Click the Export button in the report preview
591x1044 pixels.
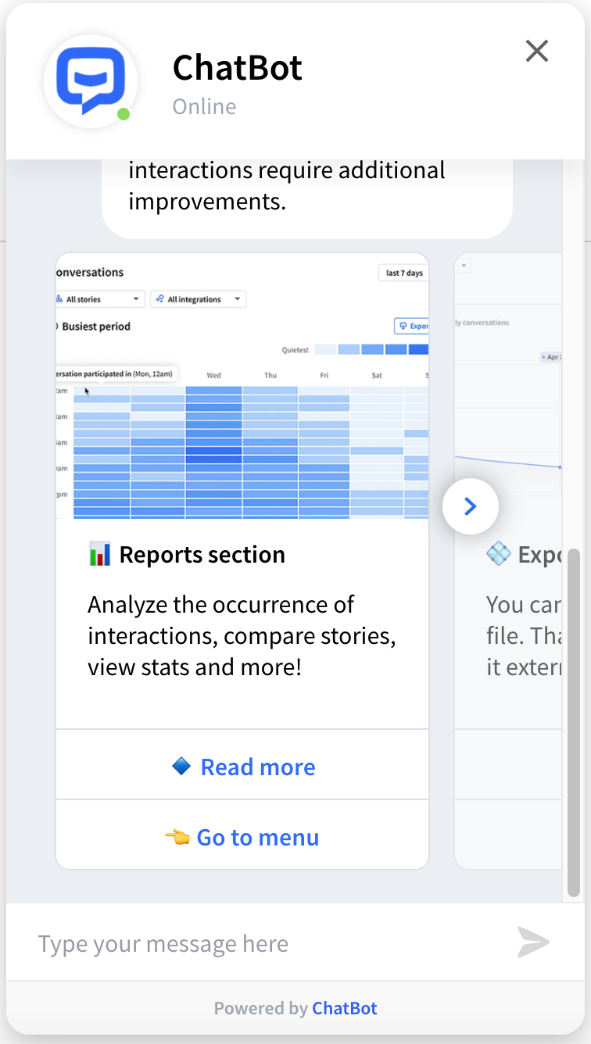click(x=411, y=326)
